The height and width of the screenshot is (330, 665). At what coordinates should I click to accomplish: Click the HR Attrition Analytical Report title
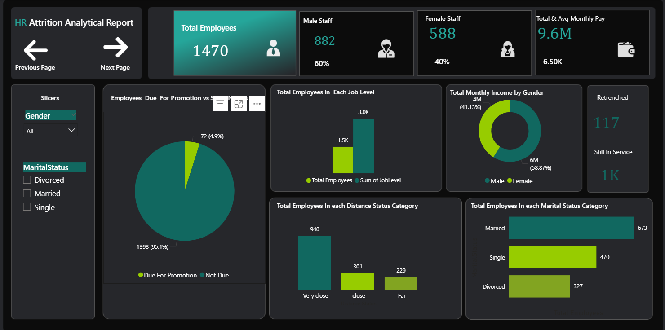point(74,22)
